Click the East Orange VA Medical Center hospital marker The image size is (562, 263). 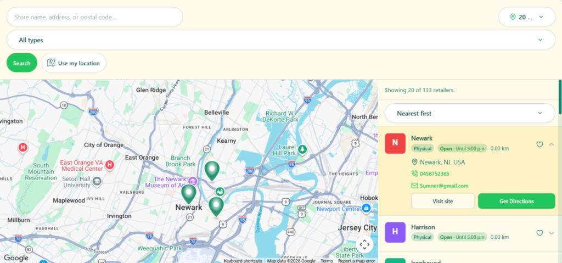pos(110,165)
